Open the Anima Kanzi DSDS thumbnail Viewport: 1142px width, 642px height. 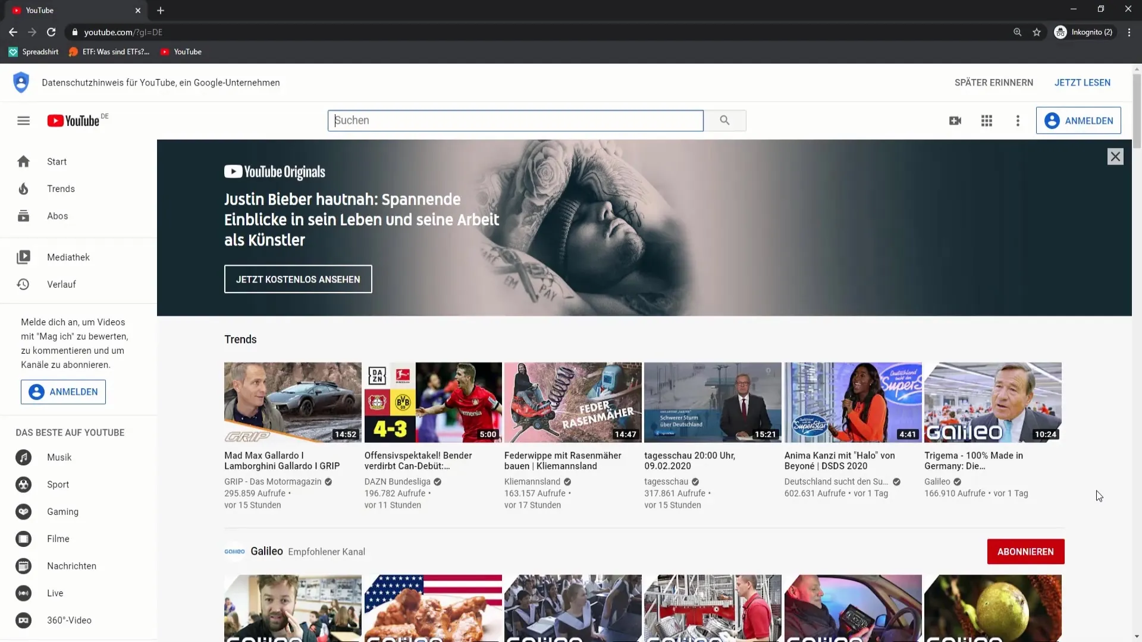[x=853, y=402]
